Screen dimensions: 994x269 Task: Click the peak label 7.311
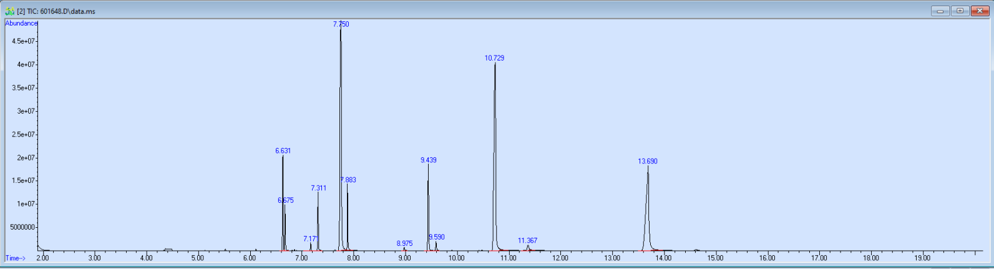click(318, 188)
